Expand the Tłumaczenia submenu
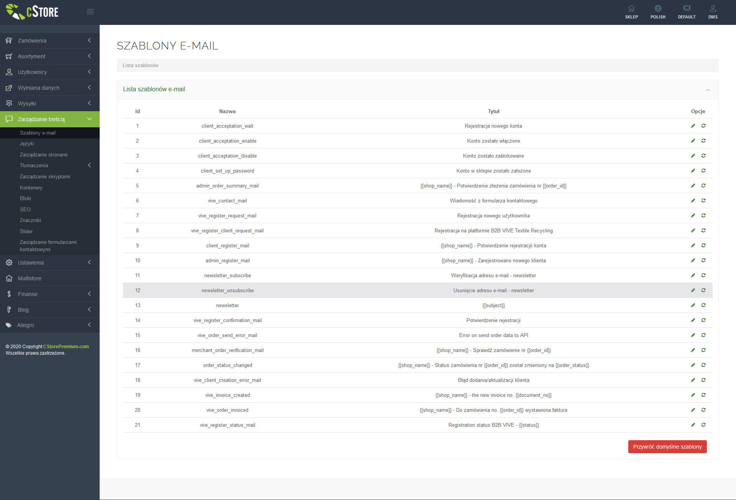The width and height of the screenshot is (736, 500). pos(50,165)
